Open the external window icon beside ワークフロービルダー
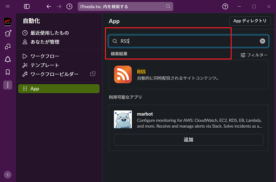 (x=93, y=74)
